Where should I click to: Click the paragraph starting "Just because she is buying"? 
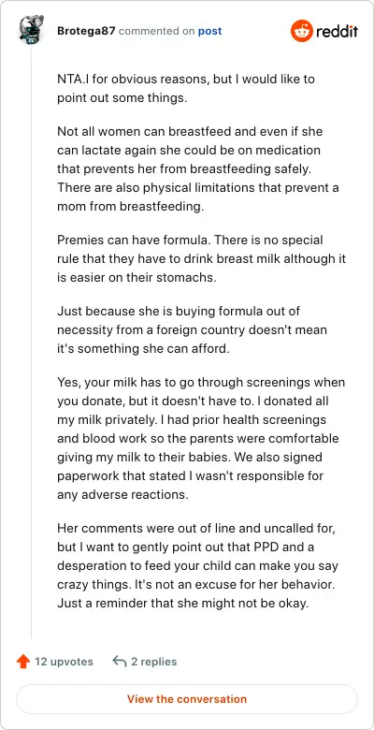coord(192,330)
